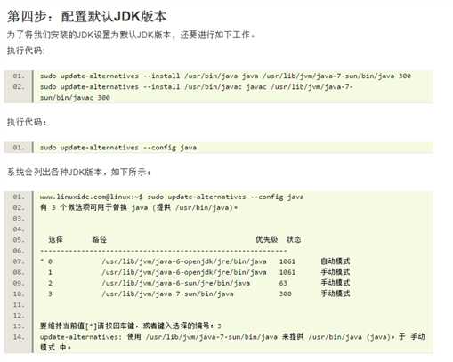Click 手动模式 in the java-6-sun row
Viewport: 453px width, 362px height.
[336, 283]
